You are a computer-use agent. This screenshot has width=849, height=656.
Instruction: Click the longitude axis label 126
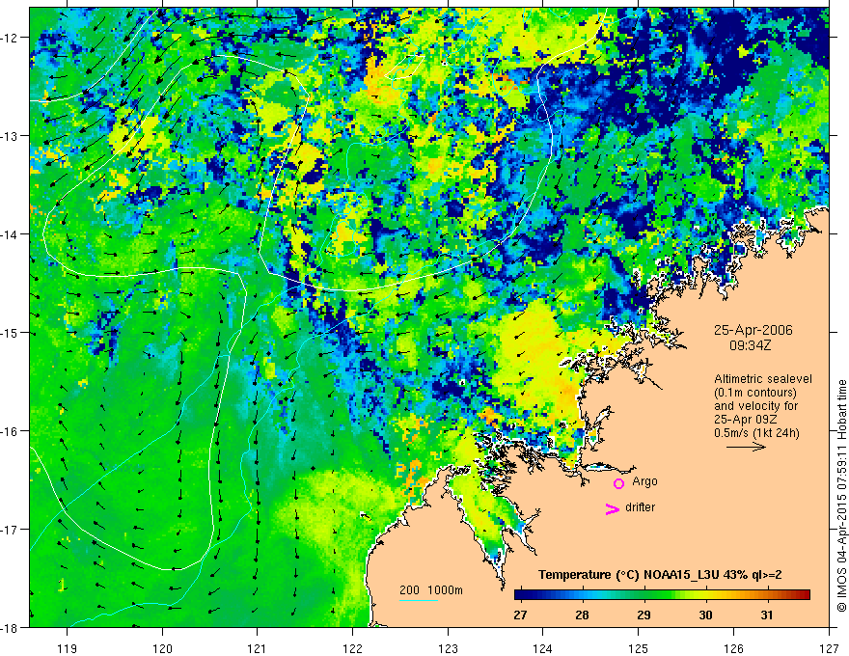(x=733, y=648)
